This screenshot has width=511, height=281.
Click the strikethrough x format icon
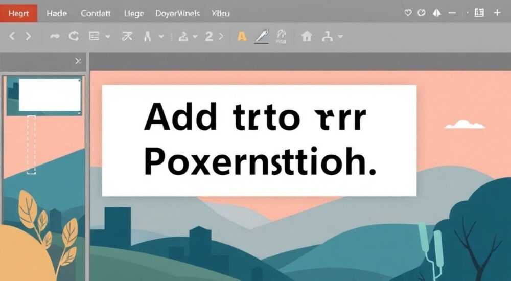(127, 36)
